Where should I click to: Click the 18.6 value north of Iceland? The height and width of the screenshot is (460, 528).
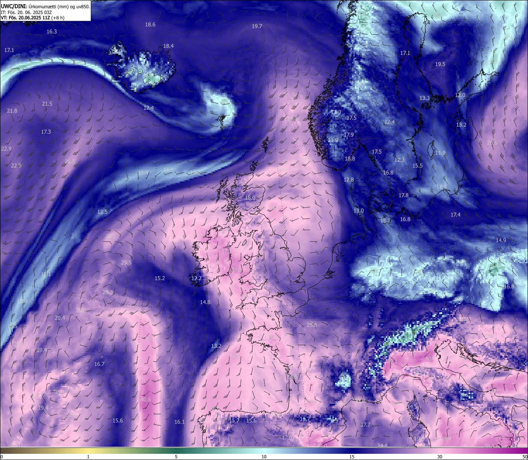click(150, 25)
